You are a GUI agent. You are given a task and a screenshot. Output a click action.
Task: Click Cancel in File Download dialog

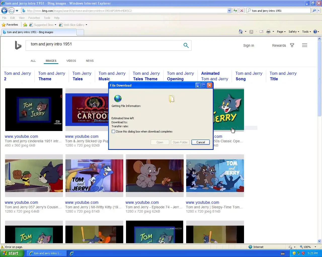[x=200, y=142]
